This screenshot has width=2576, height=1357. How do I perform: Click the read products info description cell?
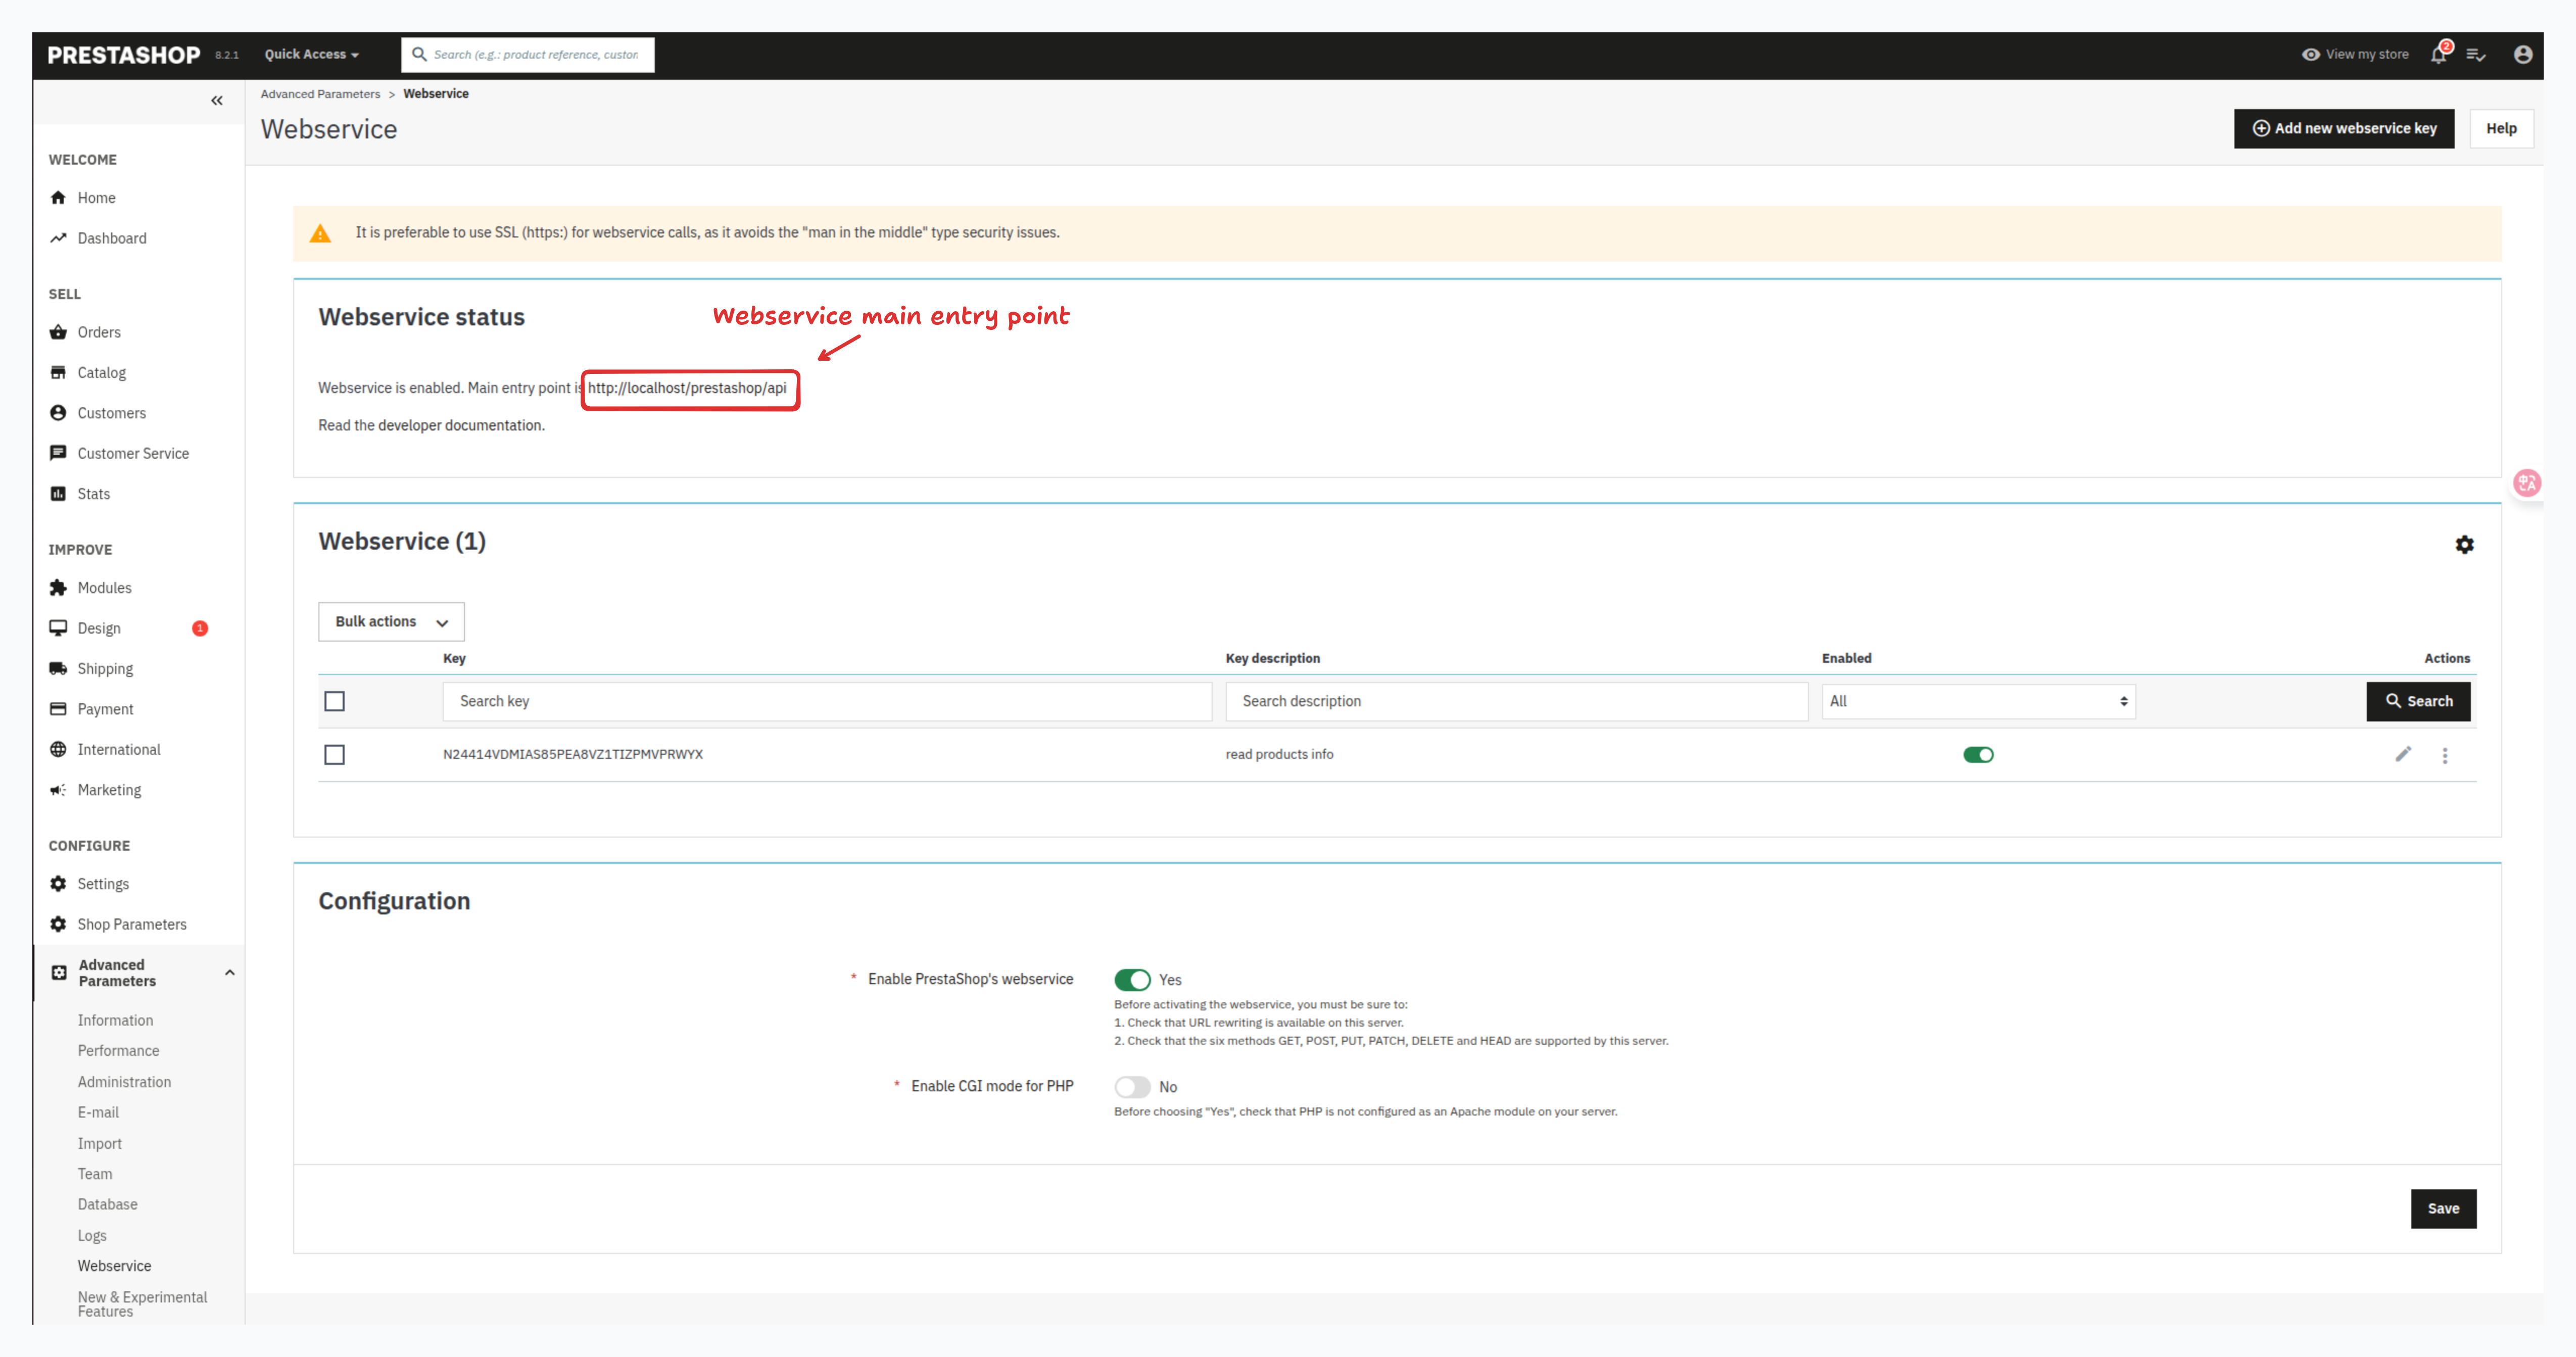point(1279,754)
